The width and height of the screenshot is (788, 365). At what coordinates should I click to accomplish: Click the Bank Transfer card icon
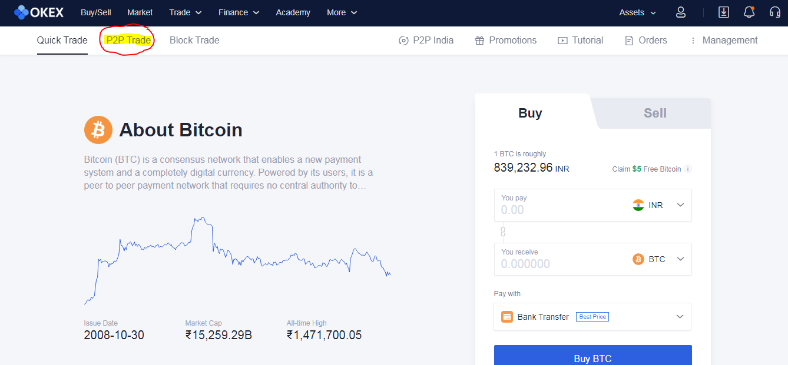tap(507, 317)
